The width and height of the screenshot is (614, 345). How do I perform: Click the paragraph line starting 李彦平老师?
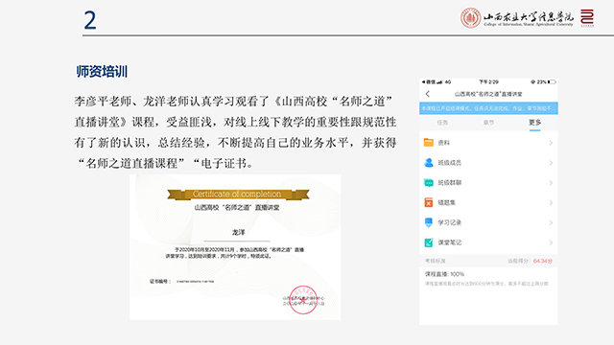pos(233,102)
